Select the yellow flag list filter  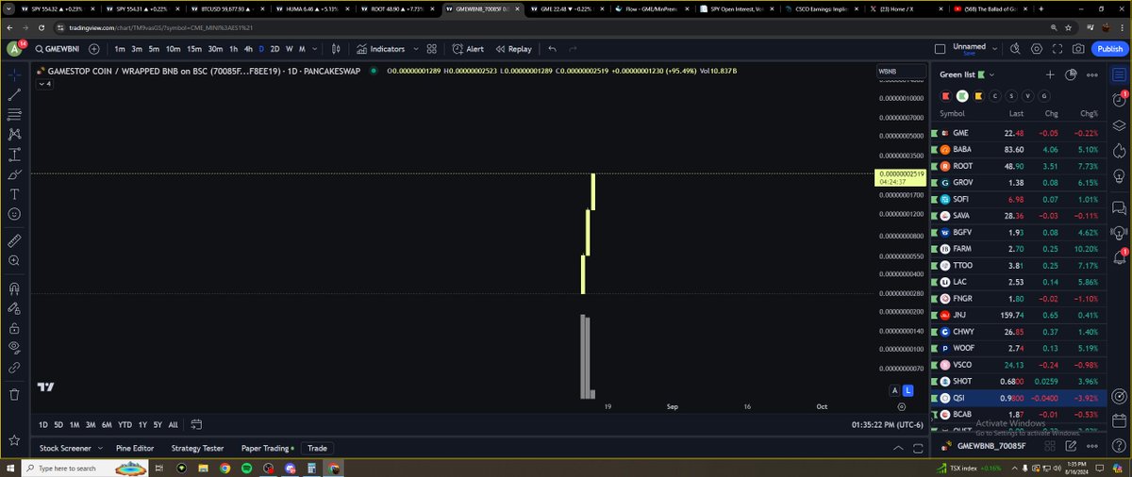(978, 95)
